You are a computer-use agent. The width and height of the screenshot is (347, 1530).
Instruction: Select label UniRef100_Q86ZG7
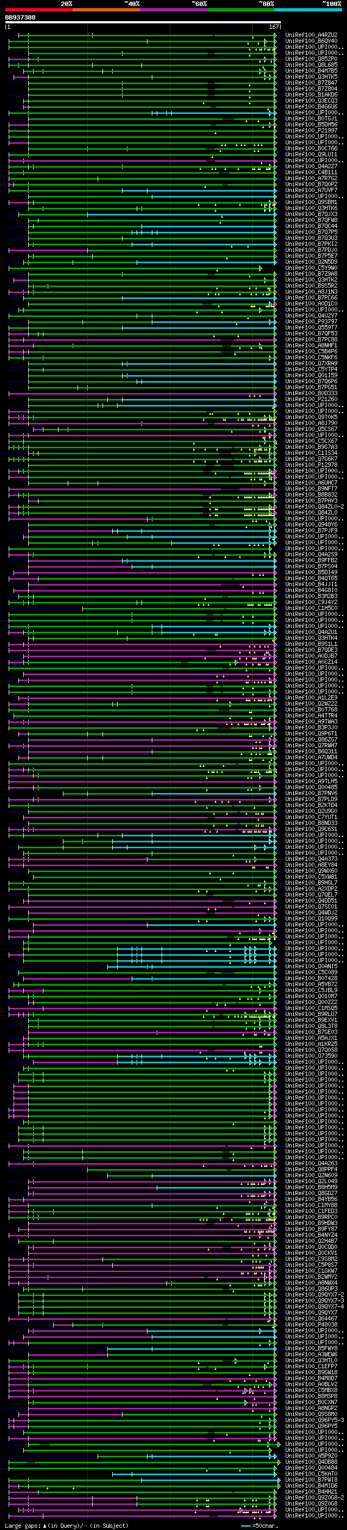coord(311,739)
